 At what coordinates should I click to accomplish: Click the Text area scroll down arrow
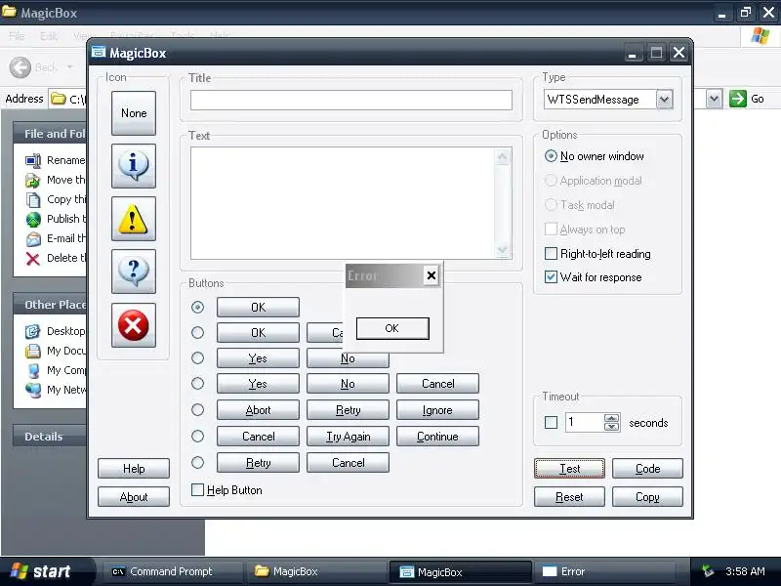pos(503,250)
